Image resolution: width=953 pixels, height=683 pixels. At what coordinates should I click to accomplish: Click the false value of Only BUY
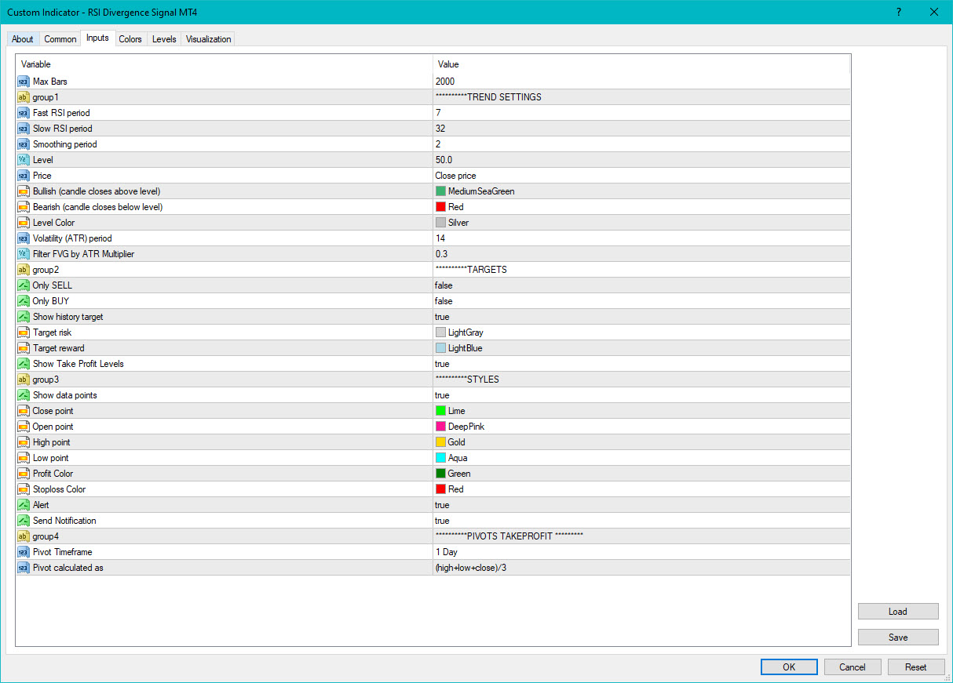pyautogui.click(x=444, y=301)
